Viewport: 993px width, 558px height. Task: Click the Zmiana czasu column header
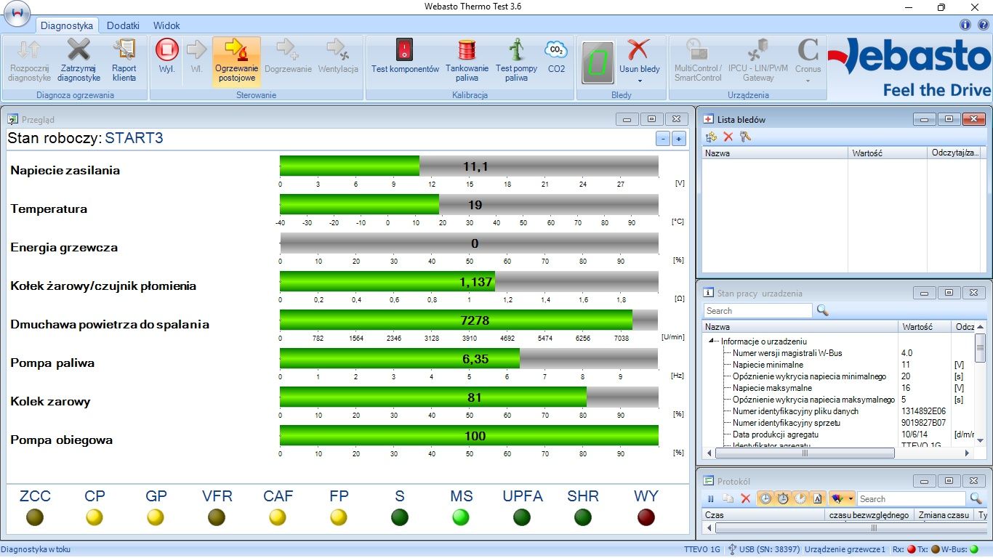(944, 514)
